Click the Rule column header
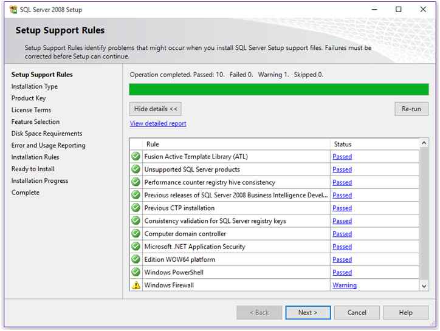This screenshot has height=331, width=440. (x=236, y=144)
